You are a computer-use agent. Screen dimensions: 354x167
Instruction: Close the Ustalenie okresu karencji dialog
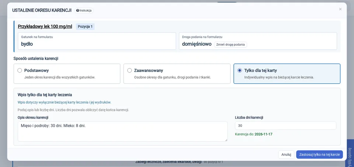point(340,9)
